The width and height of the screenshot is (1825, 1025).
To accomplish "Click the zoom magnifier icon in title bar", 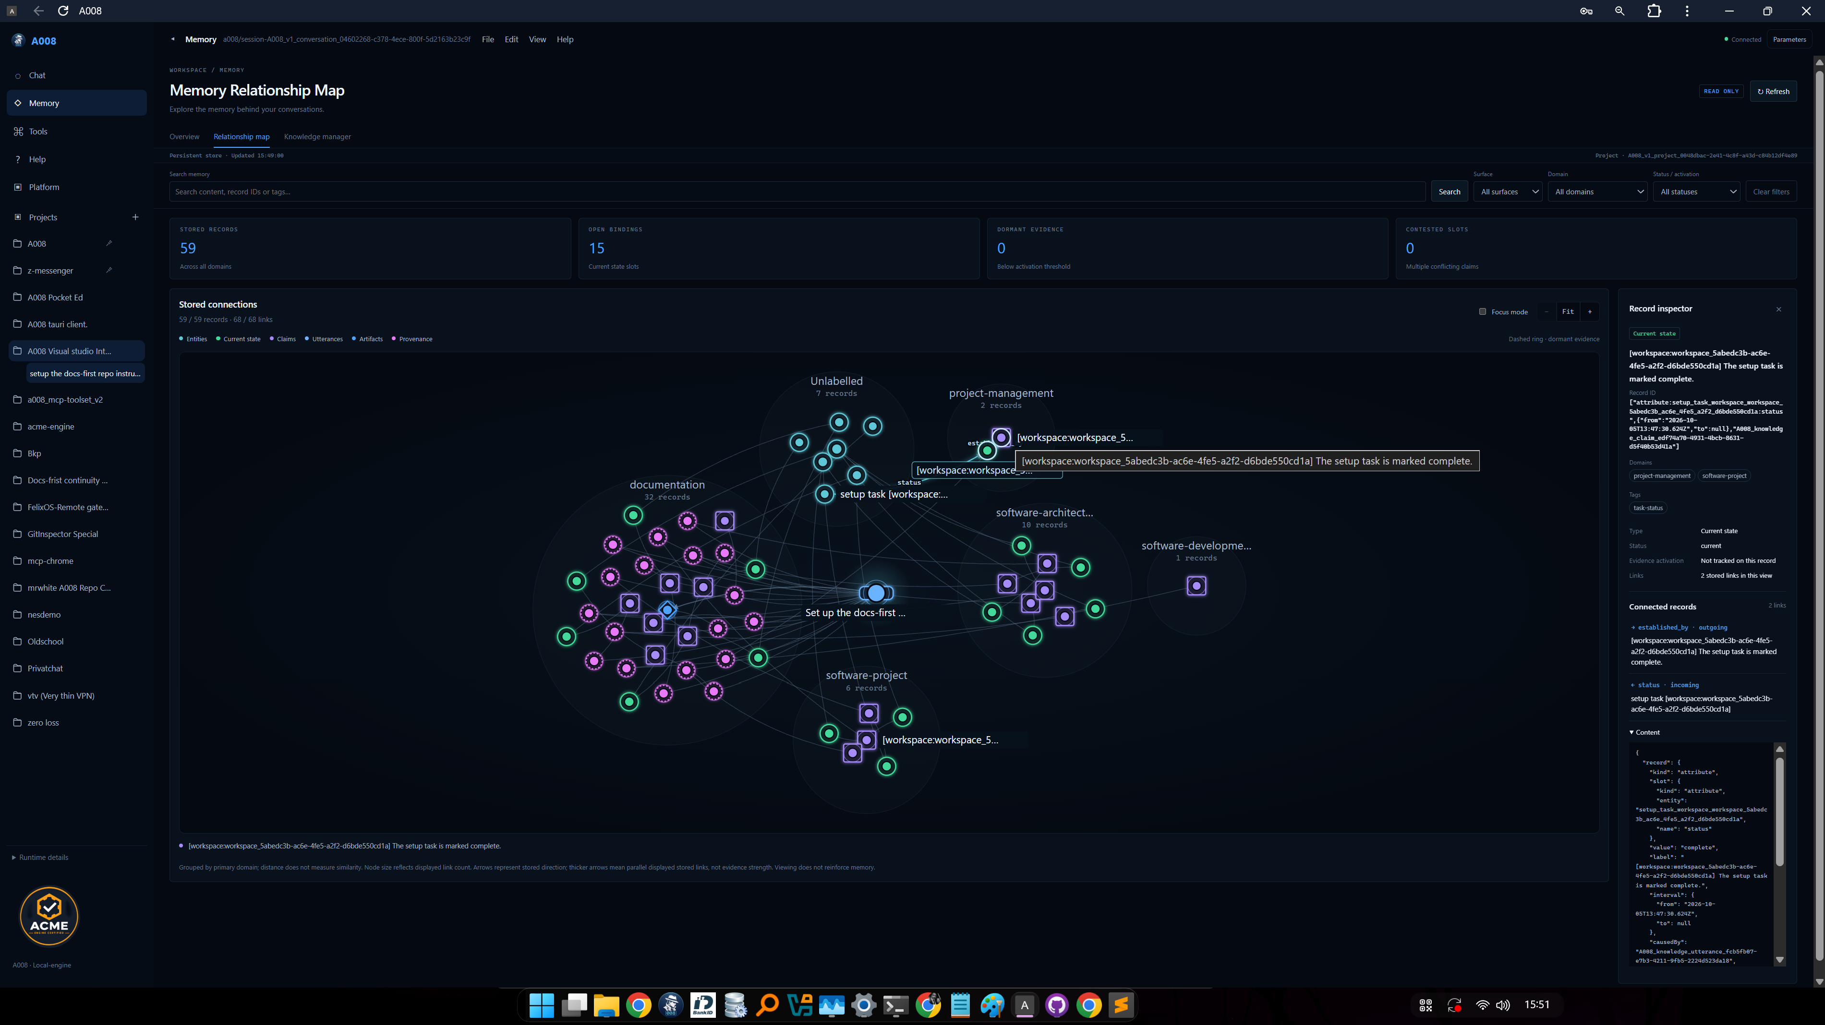I will pos(1620,11).
